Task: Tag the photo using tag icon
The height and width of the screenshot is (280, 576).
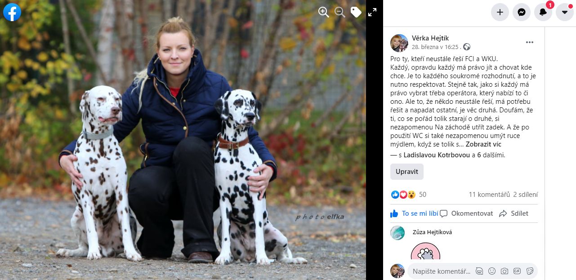Action: point(356,12)
